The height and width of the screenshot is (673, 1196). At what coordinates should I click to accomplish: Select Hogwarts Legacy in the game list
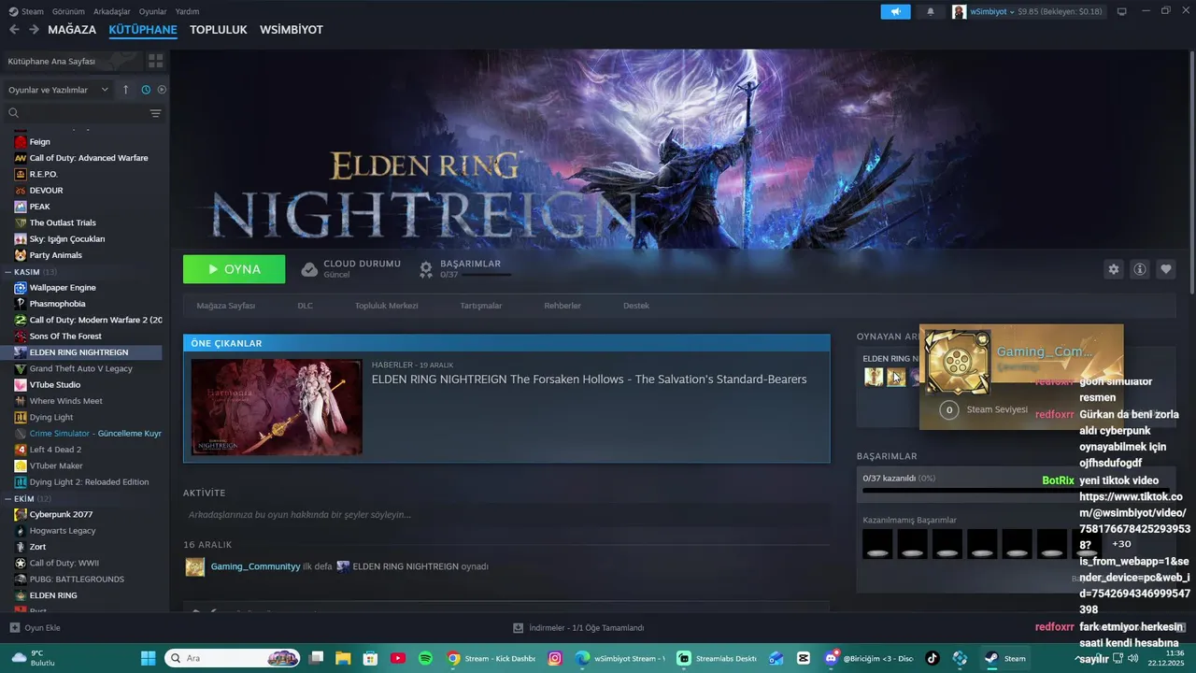pos(63,531)
